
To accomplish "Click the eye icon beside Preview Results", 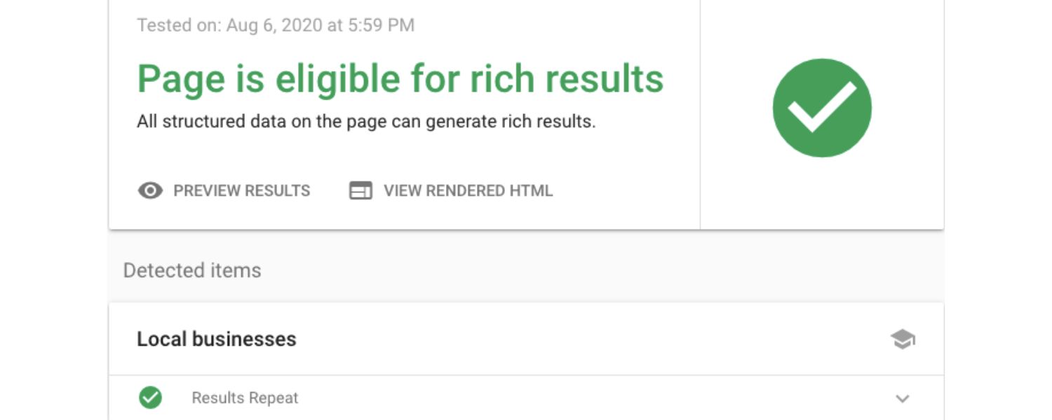I will pyautogui.click(x=150, y=190).
